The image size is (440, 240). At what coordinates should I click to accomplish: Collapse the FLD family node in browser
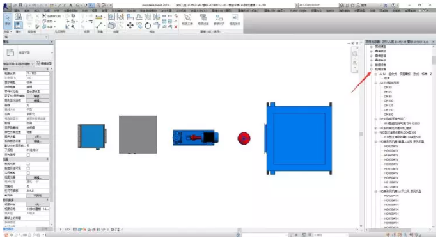[376, 132]
